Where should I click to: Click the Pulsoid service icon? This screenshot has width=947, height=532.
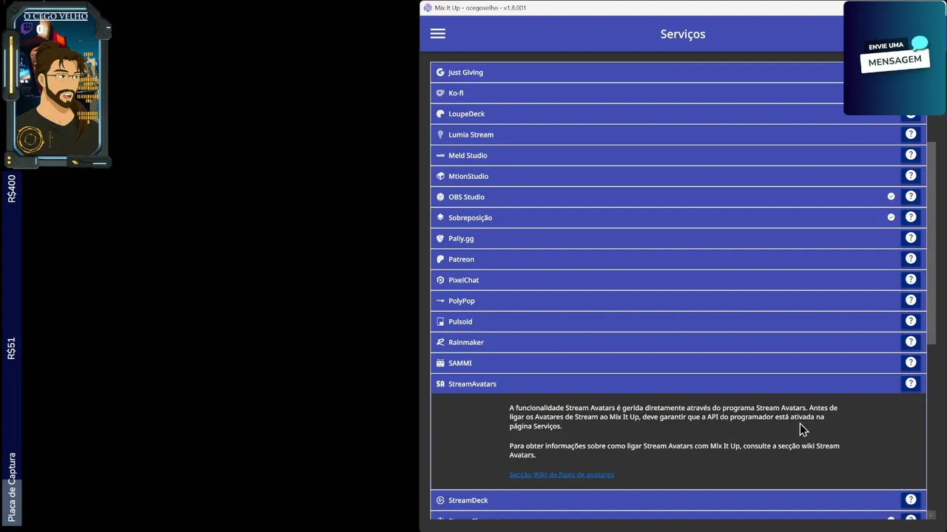[x=440, y=321]
